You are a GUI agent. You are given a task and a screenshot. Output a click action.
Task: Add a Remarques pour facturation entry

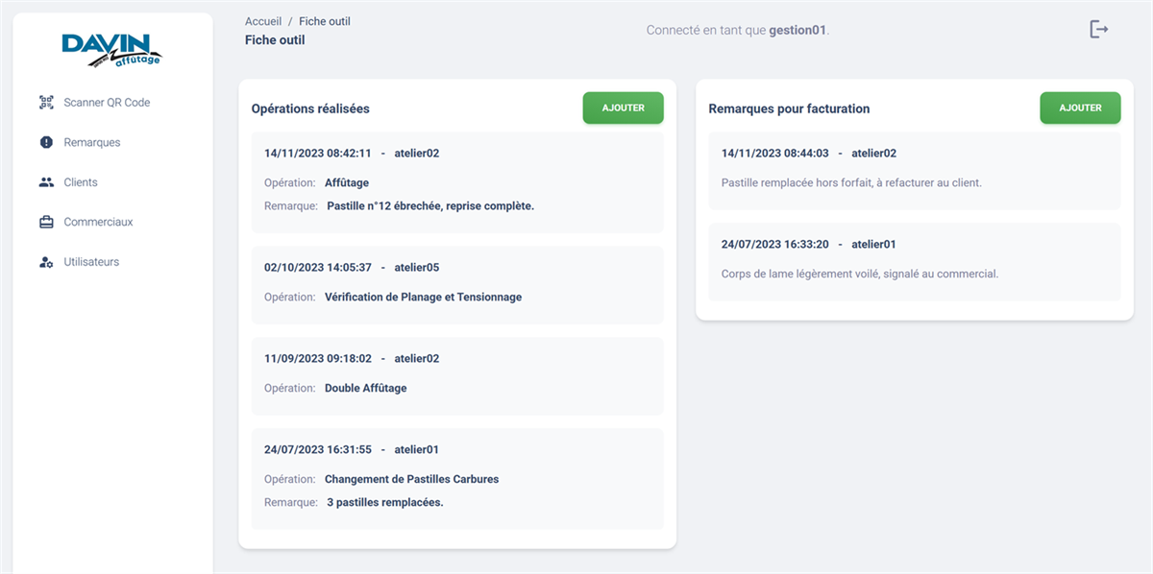[1080, 108]
